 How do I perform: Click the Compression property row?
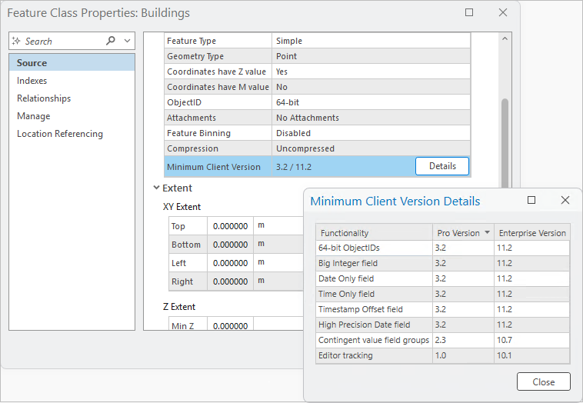coord(317,148)
